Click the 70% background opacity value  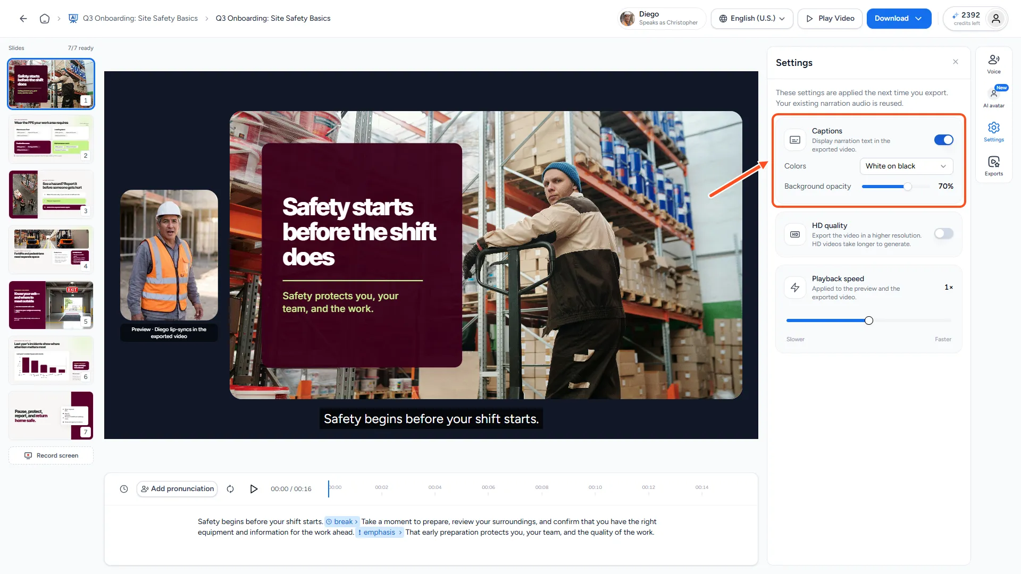tap(945, 187)
